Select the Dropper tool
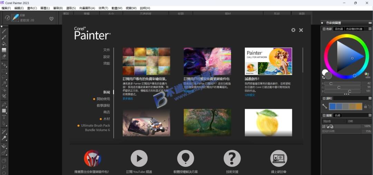 pyautogui.click(x=4, y=37)
